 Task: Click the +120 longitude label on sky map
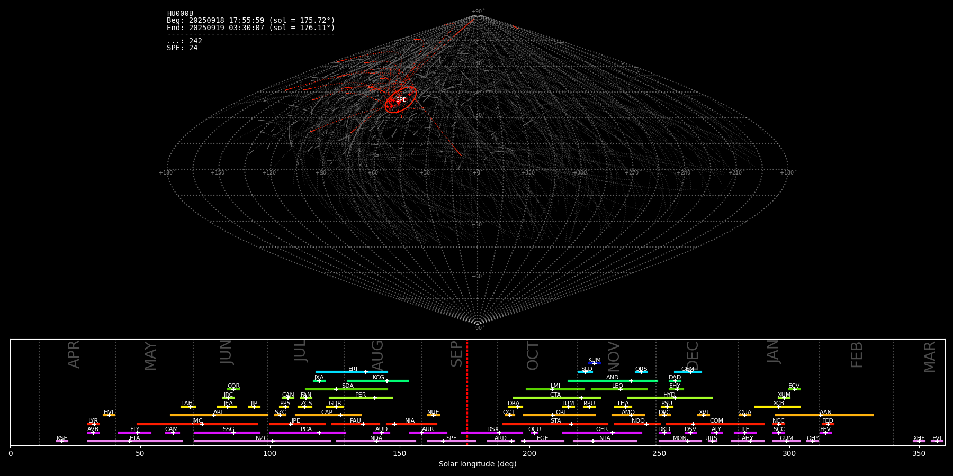pos(269,172)
